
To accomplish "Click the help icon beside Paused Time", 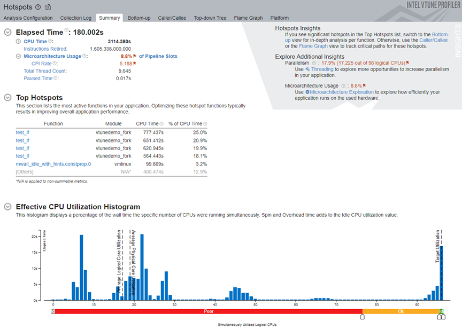I will (56, 79).
